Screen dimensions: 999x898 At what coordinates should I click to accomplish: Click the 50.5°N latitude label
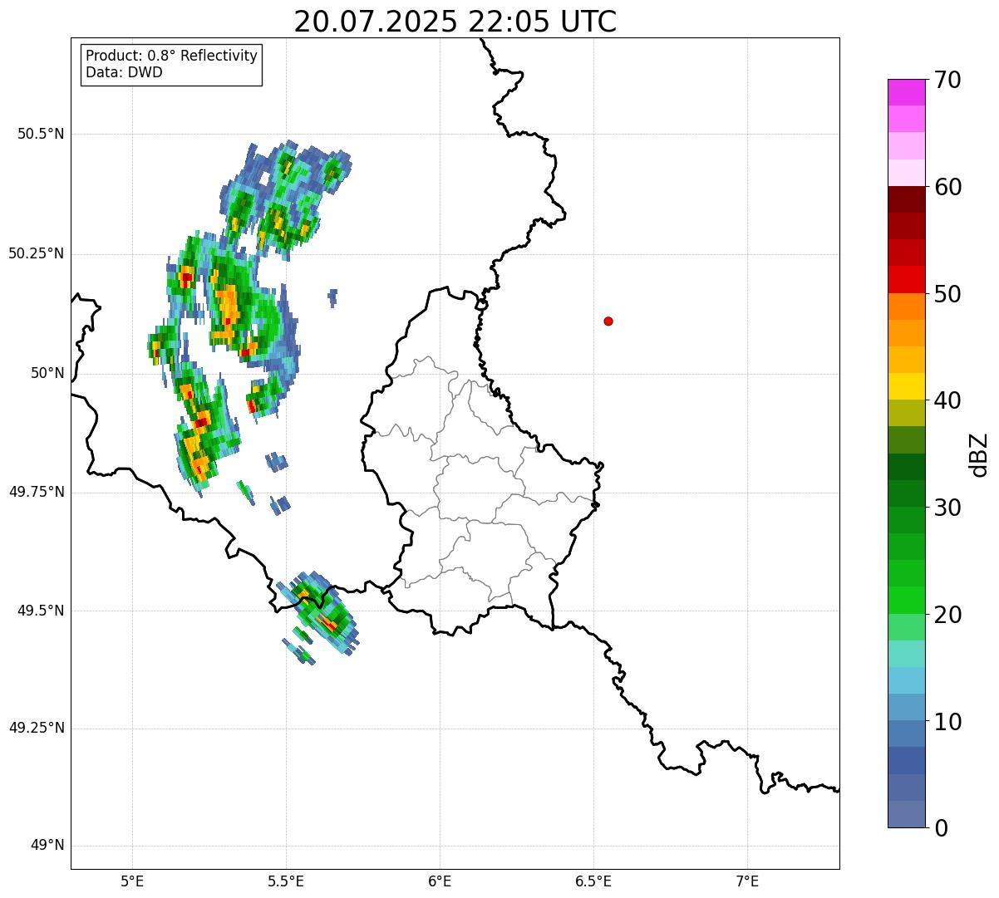(x=40, y=134)
